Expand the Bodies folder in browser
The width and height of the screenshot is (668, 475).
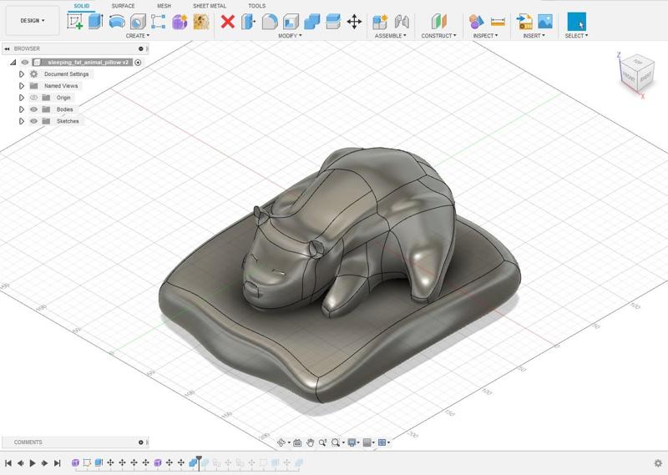(x=22, y=109)
